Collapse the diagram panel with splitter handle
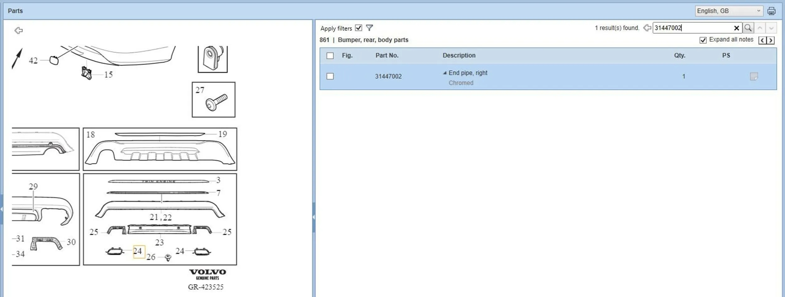Screen dimensions: 785x297 pos(313,217)
